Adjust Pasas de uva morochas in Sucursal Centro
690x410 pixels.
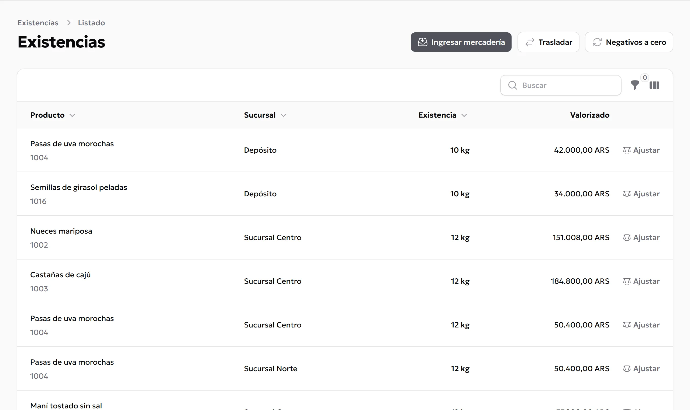point(641,325)
